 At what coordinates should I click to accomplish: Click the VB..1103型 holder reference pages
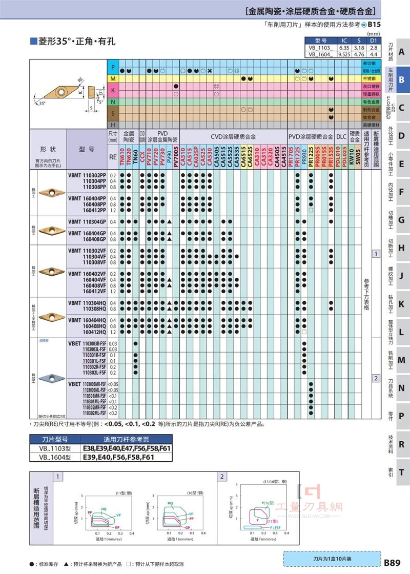click(x=126, y=448)
